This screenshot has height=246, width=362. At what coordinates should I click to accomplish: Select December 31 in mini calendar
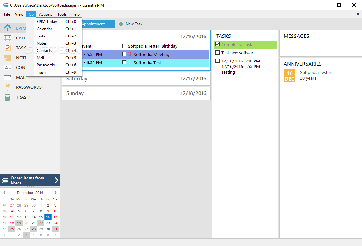(55, 229)
